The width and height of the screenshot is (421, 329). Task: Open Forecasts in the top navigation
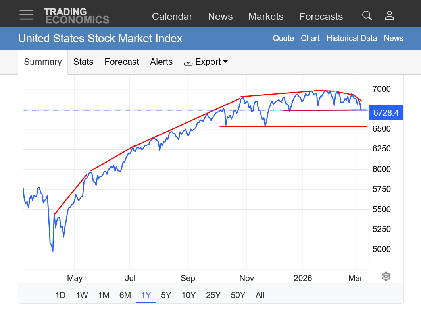tap(321, 17)
